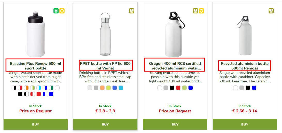Click yellow star badge on Baseline Plus card
This screenshot has width=282, height=133.
(x=62, y=11)
